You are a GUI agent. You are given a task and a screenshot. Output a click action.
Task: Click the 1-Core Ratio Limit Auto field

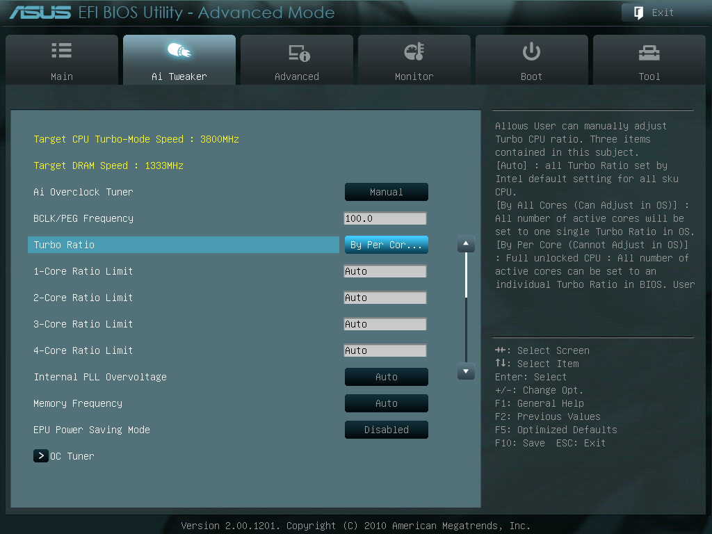[x=385, y=271]
